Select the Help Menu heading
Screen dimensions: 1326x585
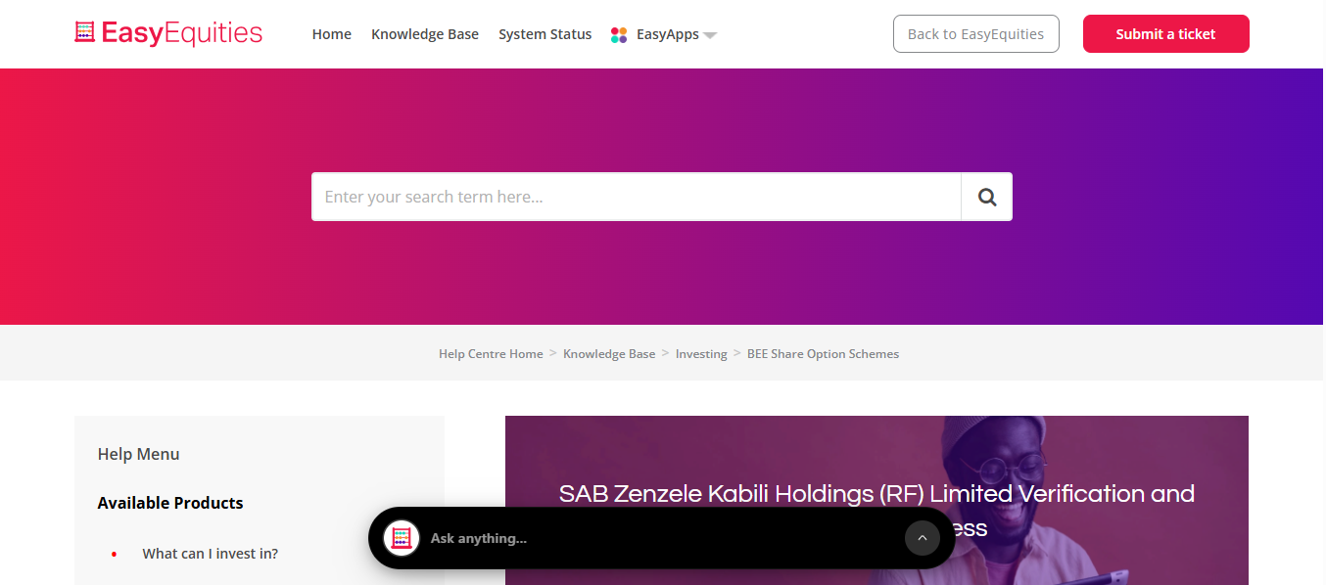tap(139, 454)
